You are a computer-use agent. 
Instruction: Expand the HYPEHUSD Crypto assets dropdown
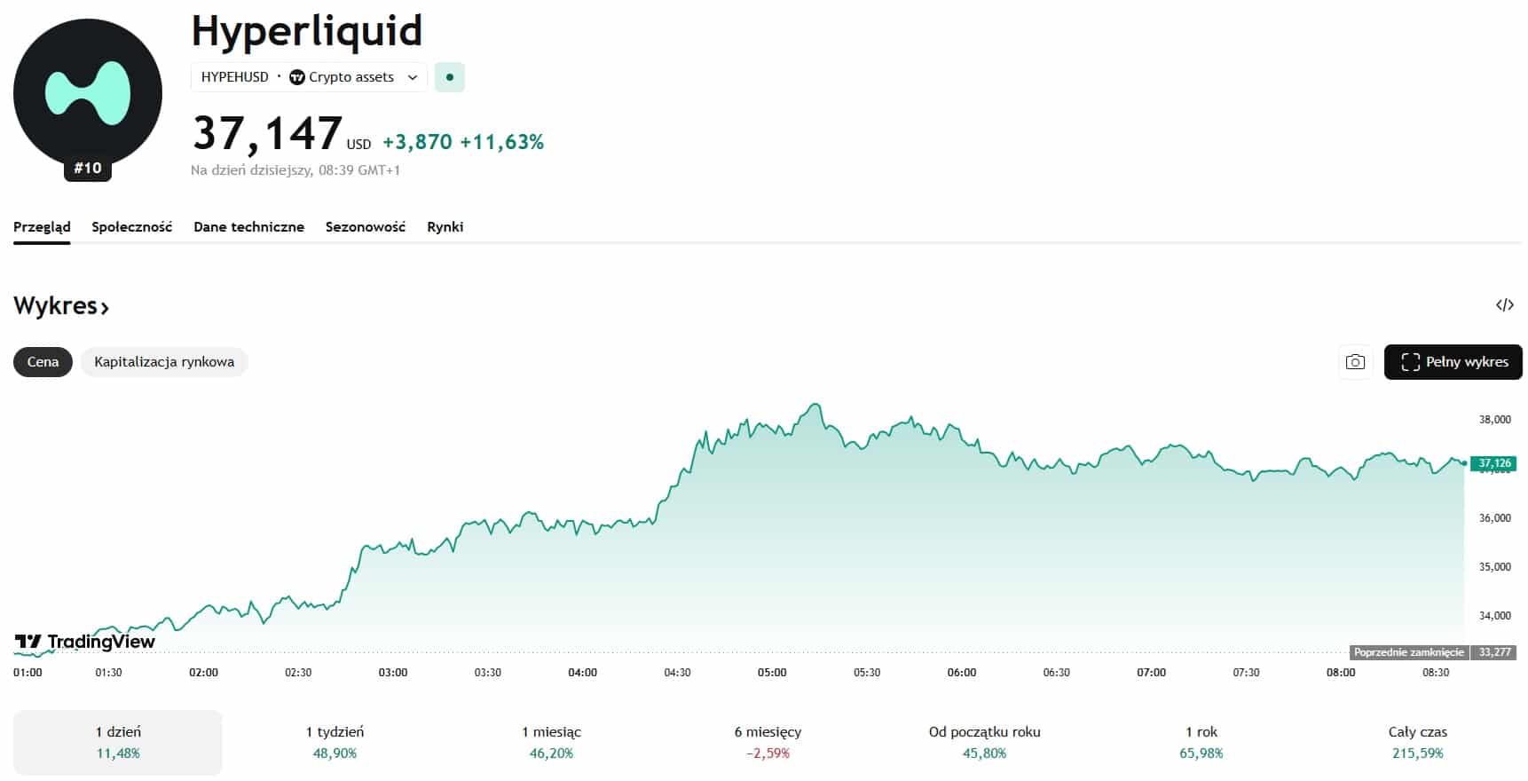click(x=413, y=77)
